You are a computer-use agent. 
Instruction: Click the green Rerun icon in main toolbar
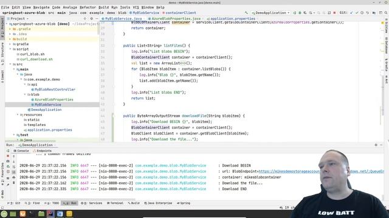pos(294,13)
